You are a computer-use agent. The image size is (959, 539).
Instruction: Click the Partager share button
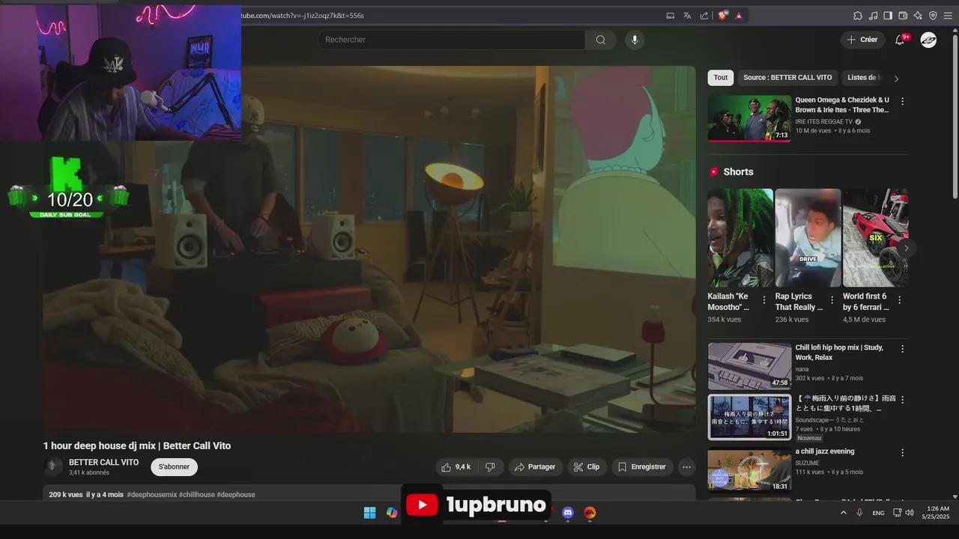click(536, 467)
